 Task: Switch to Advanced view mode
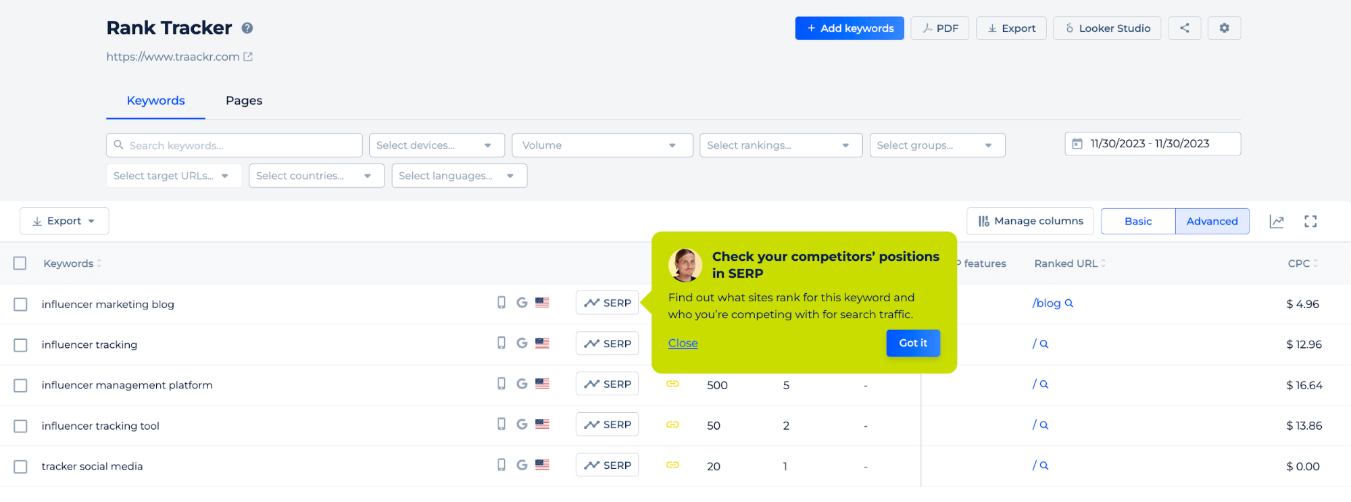pyautogui.click(x=1212, y=222)
